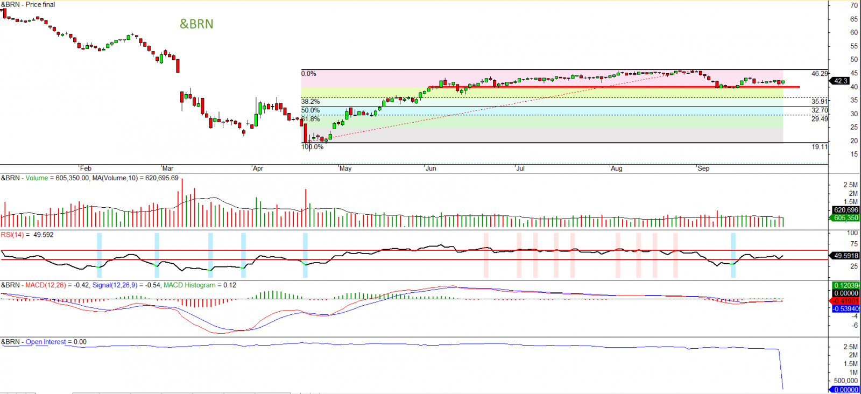Click the '500,000' open interest axis value
861x394 pixels.
click(x=846, y=381)
